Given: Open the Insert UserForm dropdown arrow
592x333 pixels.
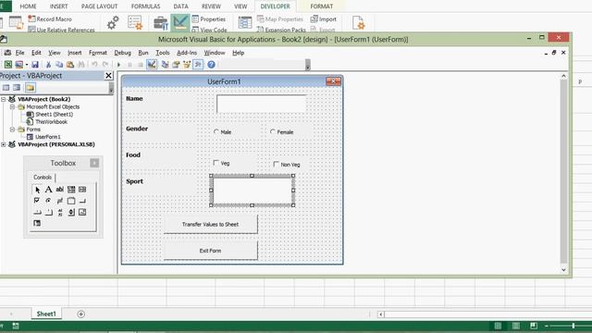Looking at the screenshot, I should 27,65.
